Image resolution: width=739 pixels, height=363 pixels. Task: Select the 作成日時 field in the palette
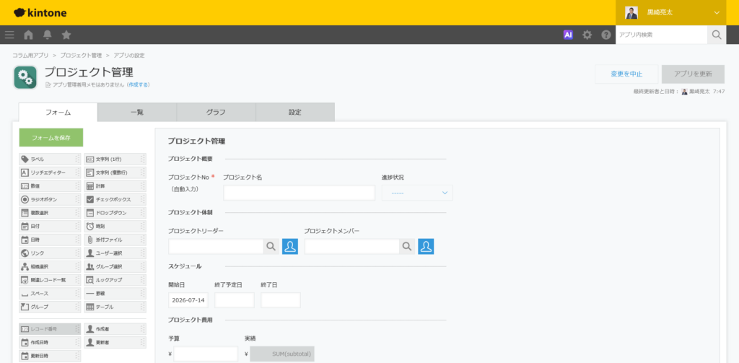coord(50,342)
